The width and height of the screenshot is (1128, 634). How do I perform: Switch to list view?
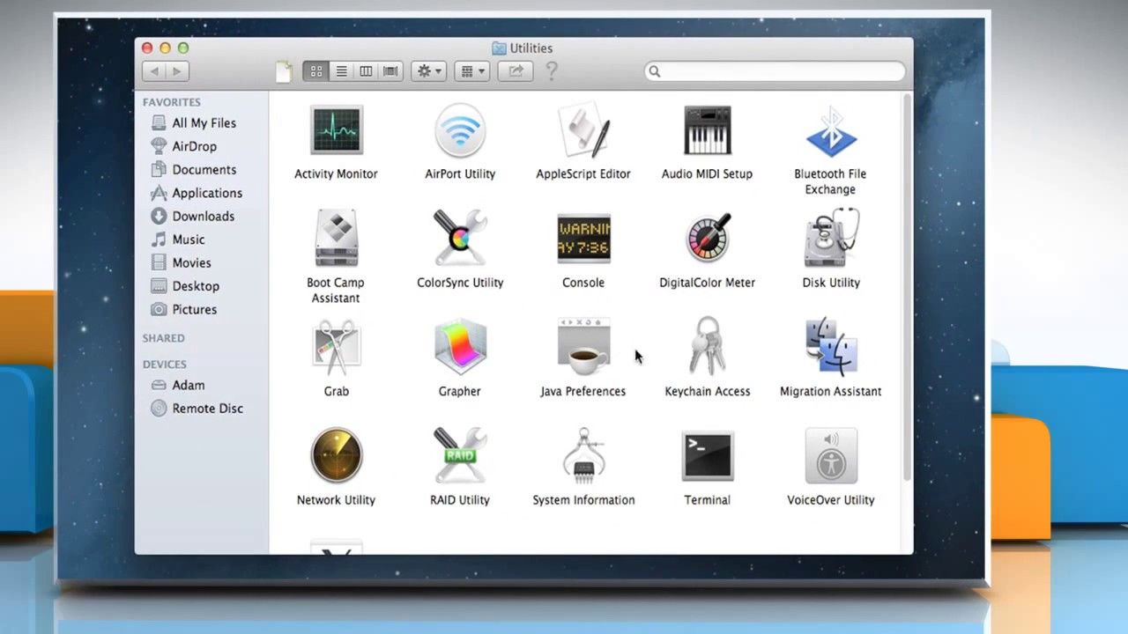click(341, 71)
